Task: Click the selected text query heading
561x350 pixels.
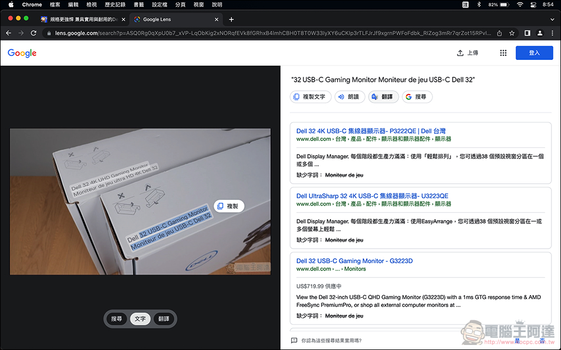Action: 383,80
